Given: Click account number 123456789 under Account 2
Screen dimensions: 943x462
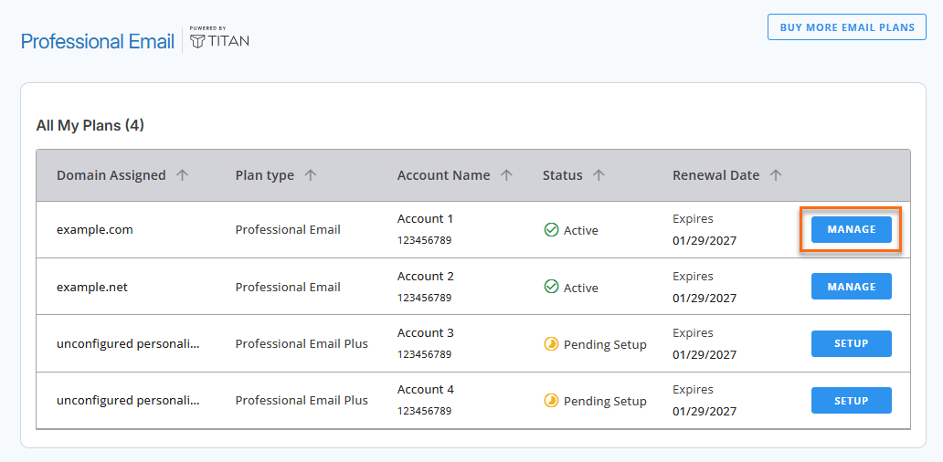Looking at the screenshot, I should point(424,298).
